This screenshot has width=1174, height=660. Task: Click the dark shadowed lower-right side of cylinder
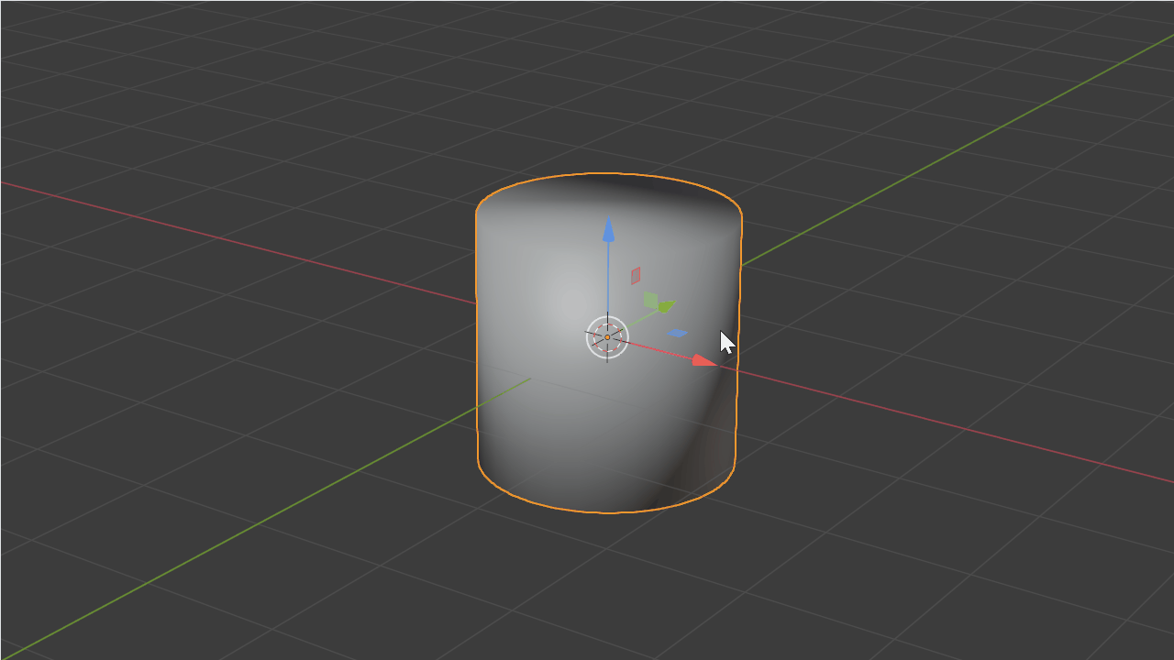[706, 449]
